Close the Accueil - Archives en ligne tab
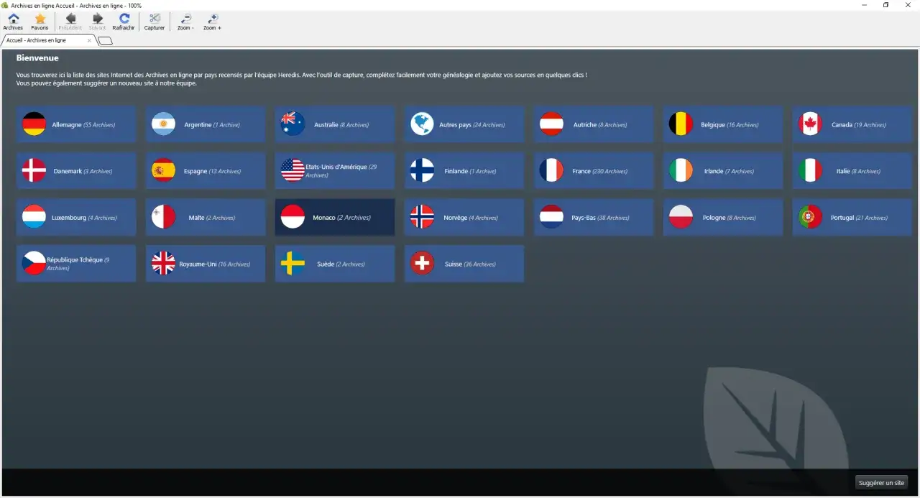 (89, 41)
